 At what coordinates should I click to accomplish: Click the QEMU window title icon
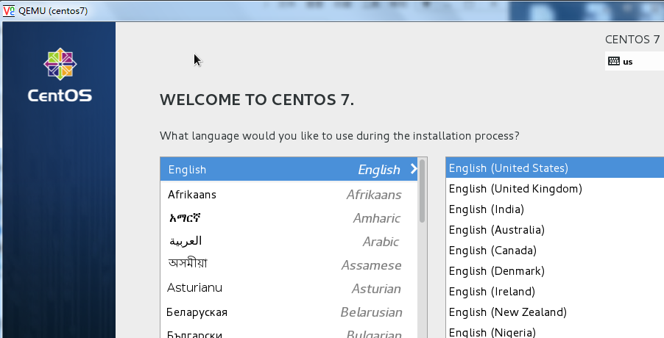point(9,10)
